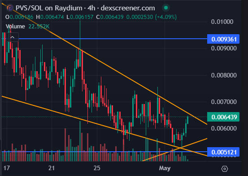The image size is (248, 176).
Task: Click the green market status dot
Action: click(166, 8)
